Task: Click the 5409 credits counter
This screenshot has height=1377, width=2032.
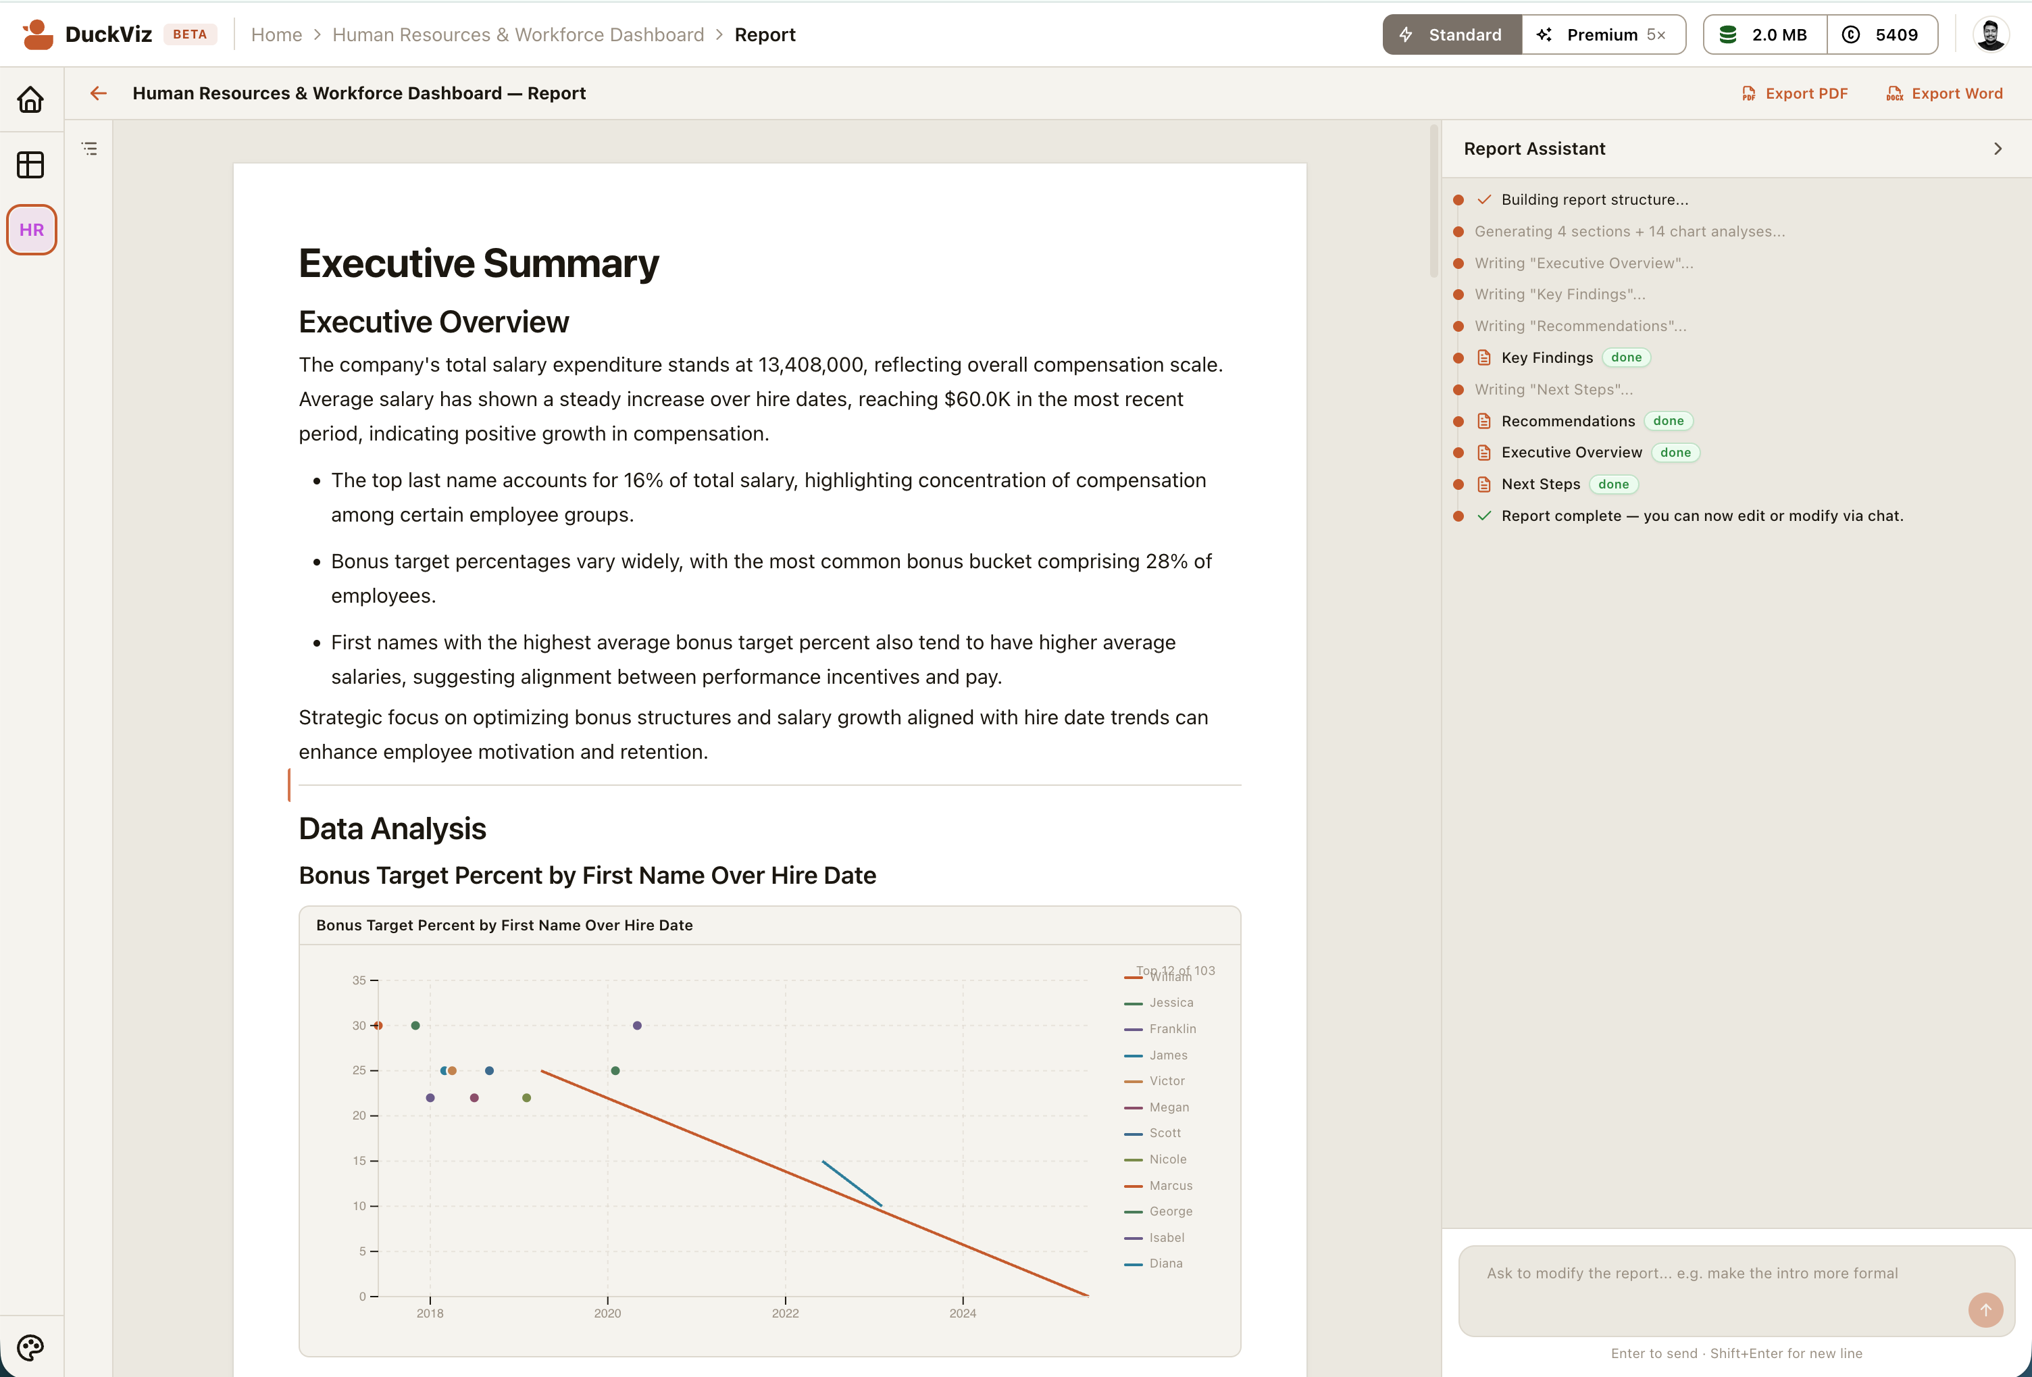Action: pyautogui.click(x=1883, y=35)
